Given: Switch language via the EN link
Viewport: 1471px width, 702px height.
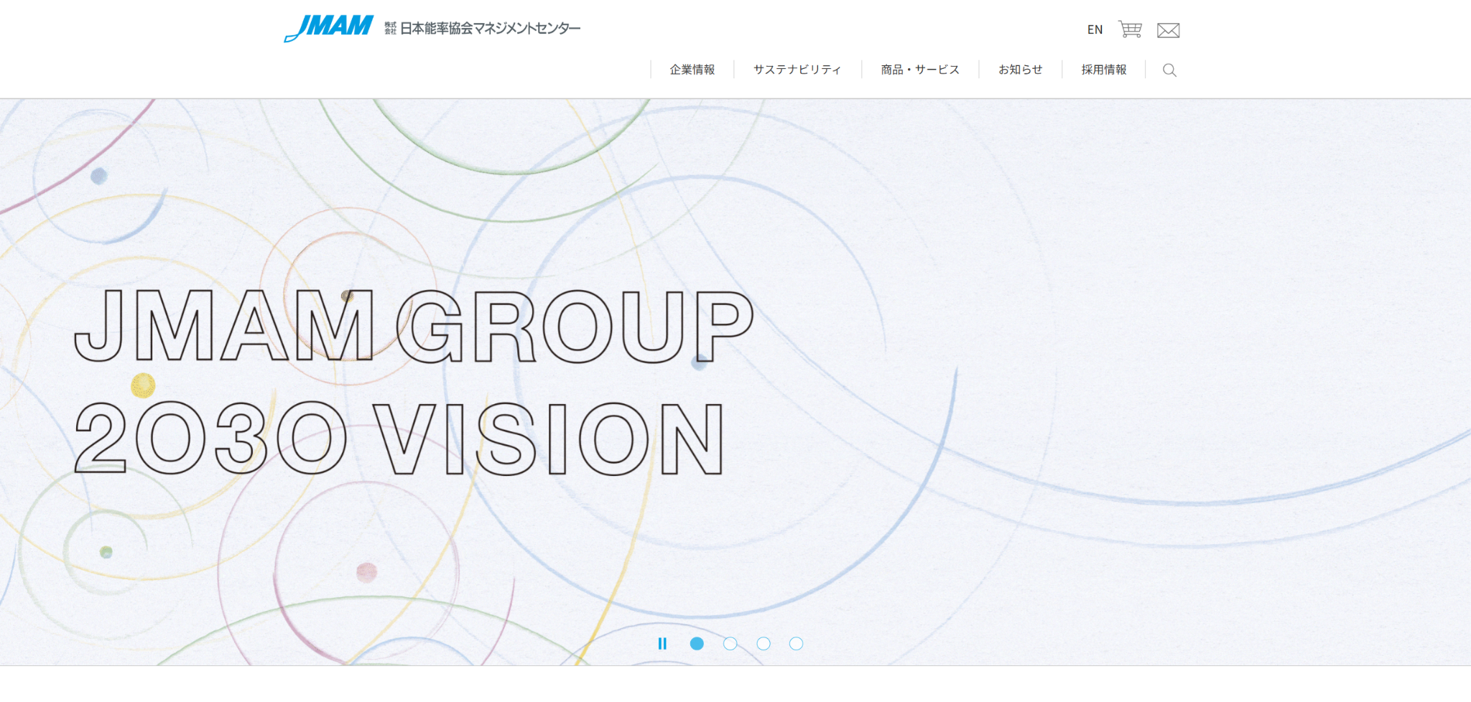Looking at the screenshot, I should 1095,29.
